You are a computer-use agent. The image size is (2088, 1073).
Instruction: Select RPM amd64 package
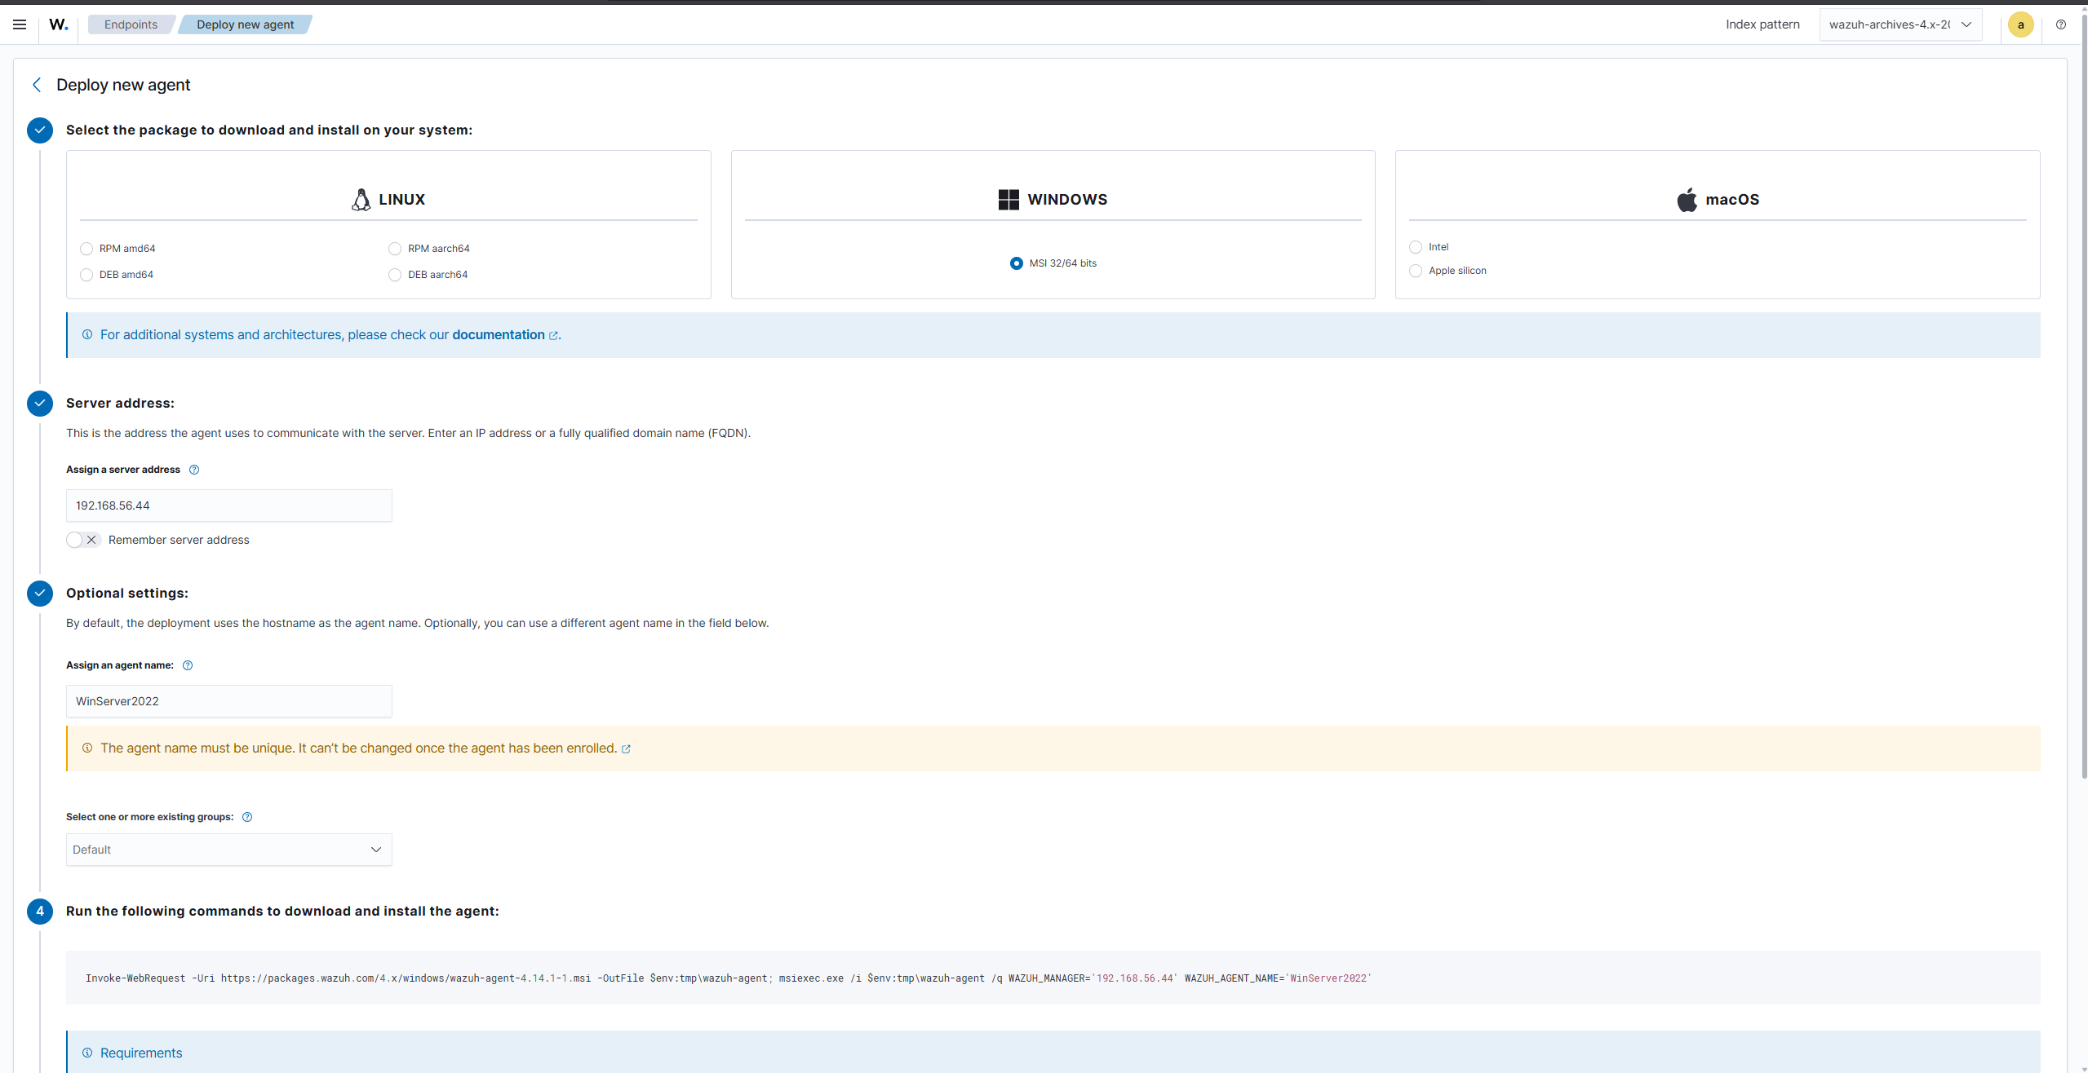point(86,249)
